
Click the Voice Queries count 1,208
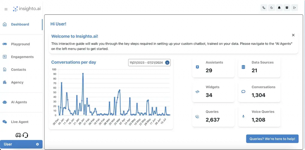coord(259,120)
